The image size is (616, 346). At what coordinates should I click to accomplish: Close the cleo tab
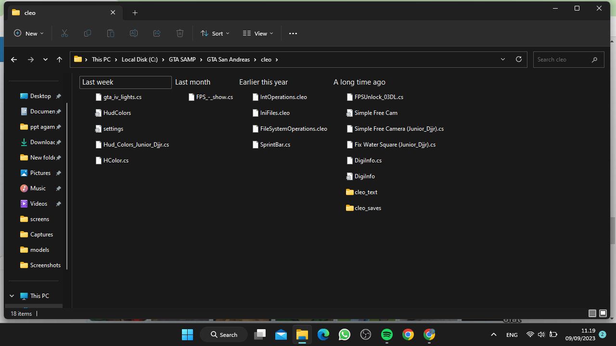coord(113,12)
